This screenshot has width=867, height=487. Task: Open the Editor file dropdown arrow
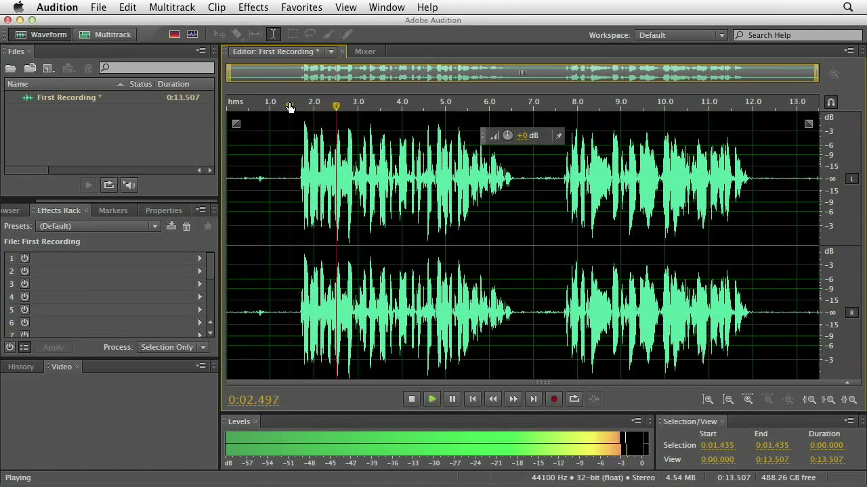point(331,51)
